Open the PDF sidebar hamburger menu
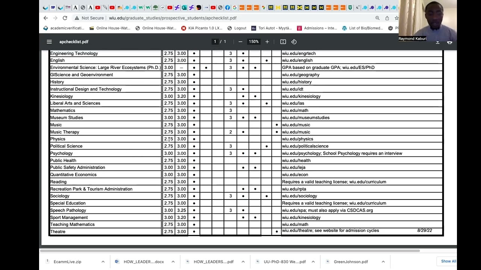The image size is (481, 270). (49, 42)
